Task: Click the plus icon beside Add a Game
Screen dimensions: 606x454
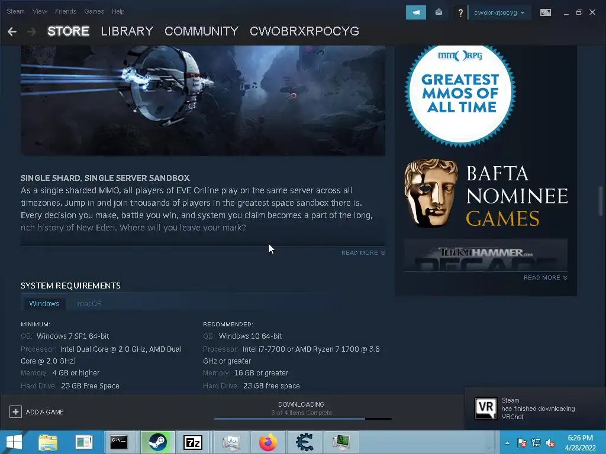Action: click(15, 412)
